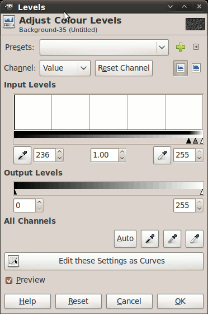Click the output high level field 255
This screenshot has width=208, height=314.
[x=185, y=205]
